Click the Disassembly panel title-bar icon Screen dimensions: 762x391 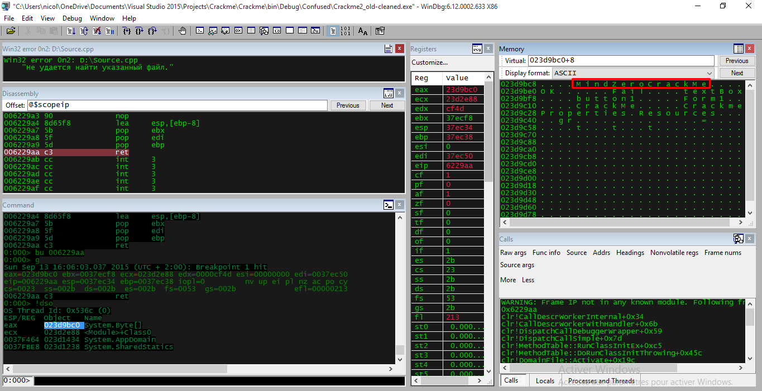pos(389,93)
